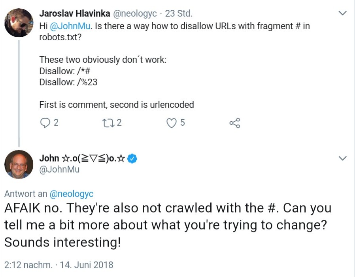Share the tweet via the share icon
355x277 pixels.
(235, 123)
